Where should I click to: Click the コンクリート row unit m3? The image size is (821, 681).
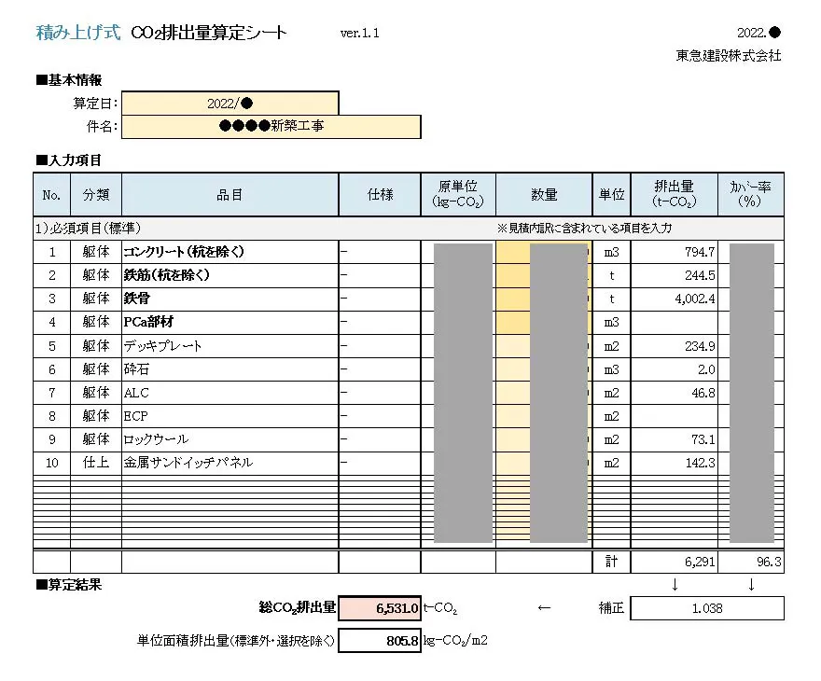(x=612, y=252)
